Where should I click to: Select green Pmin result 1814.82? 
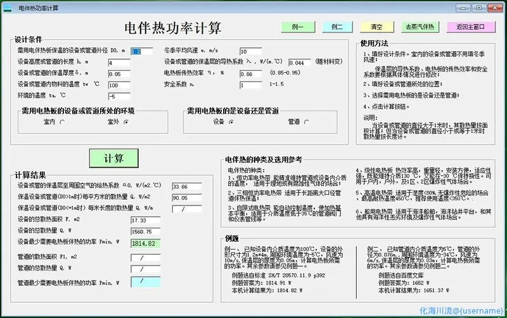point(146,243)
